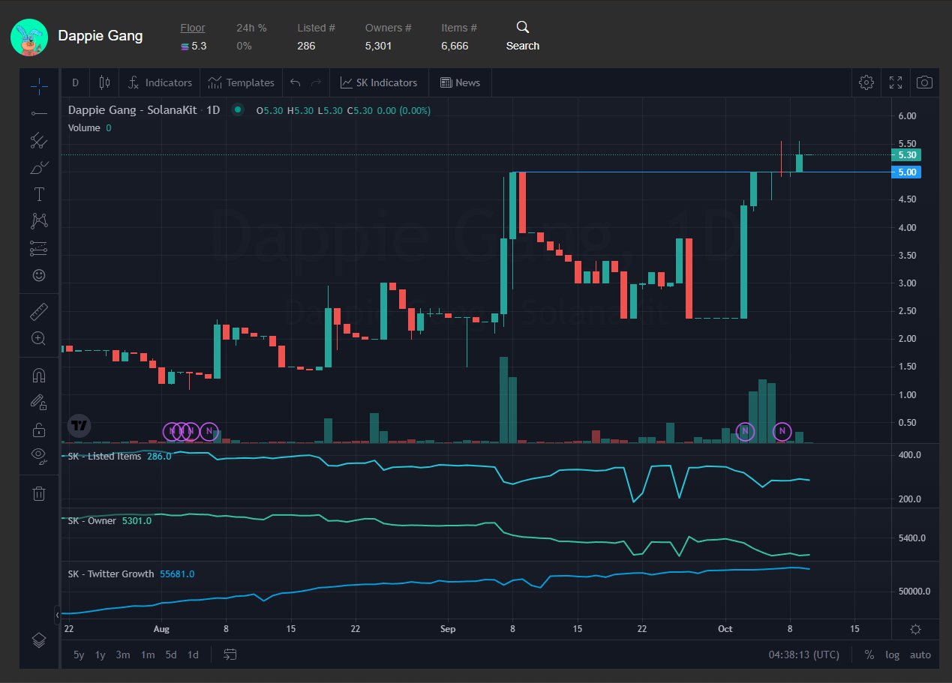This screenshot has height=683, width=952.
Task: Select the SK - Owner legend
Action: (92, 520)
